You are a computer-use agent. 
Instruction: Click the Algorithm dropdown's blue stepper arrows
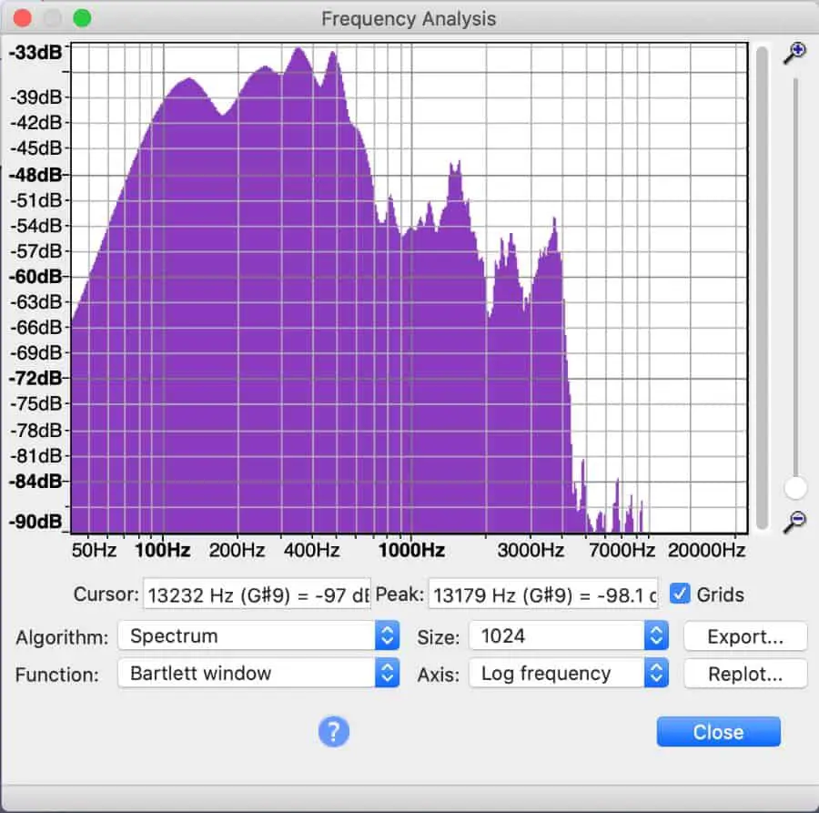point(387,635)
